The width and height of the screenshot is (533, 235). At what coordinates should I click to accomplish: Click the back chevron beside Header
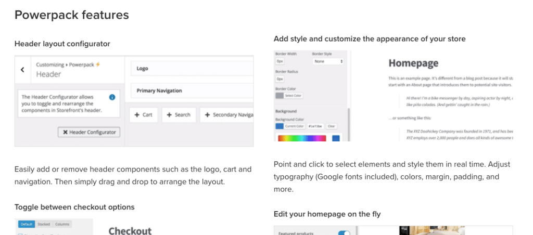22,70
